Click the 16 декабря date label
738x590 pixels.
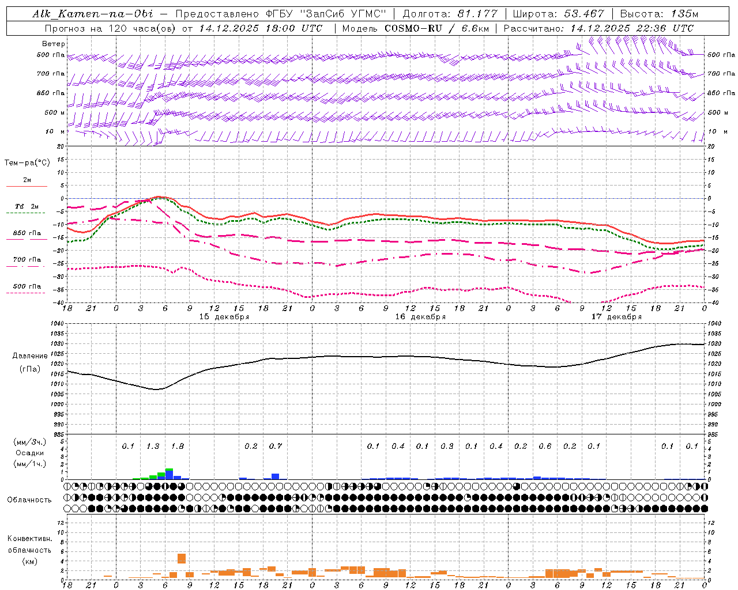(x=420, y=317)
